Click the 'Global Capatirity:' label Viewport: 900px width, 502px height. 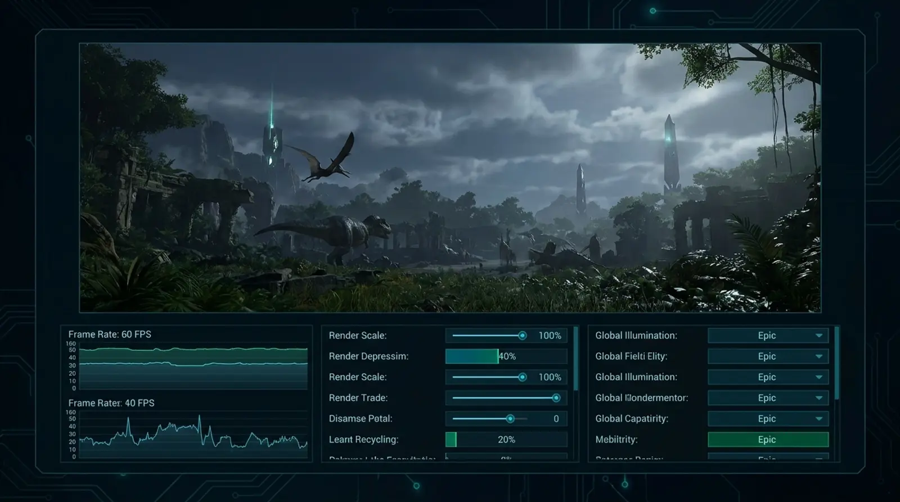pos(632,419)
